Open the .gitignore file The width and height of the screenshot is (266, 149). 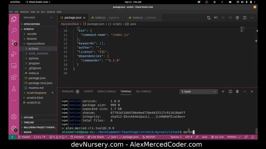[x=35, y=68]
